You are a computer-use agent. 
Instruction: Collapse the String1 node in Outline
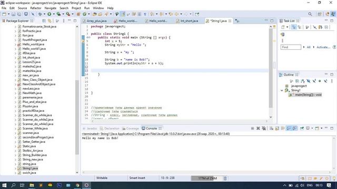pos(282,90)
